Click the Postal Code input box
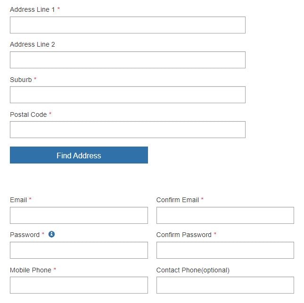304x303 pixels. click(127, 130)
